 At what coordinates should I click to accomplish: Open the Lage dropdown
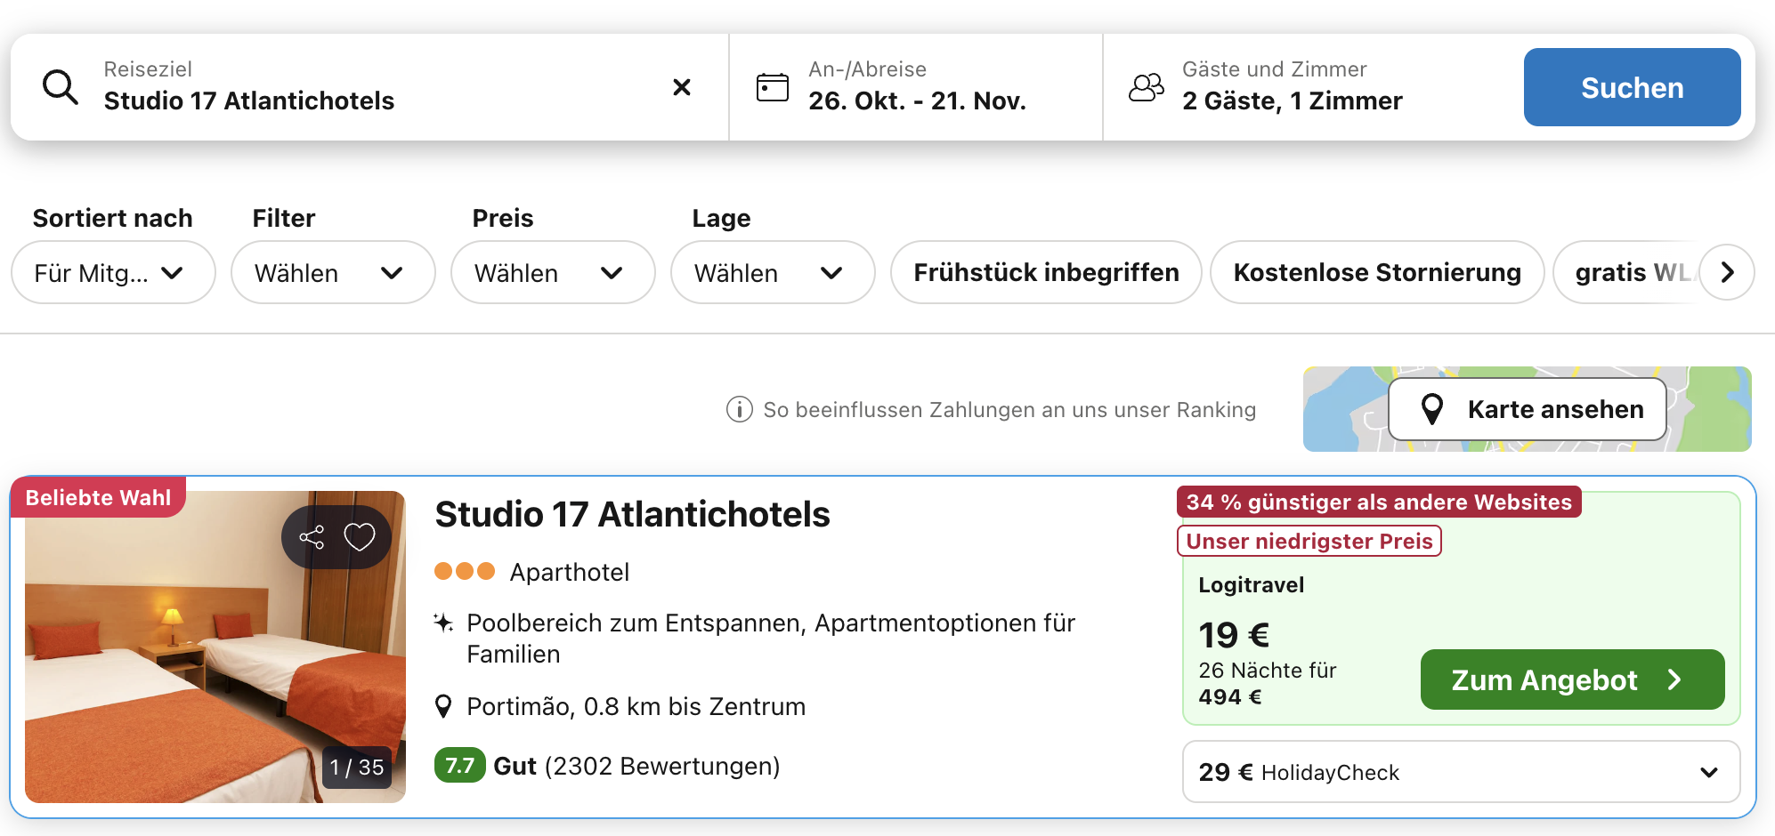coord(772,272)
